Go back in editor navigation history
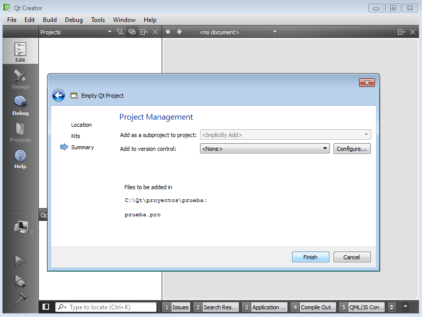 [168, 32]
